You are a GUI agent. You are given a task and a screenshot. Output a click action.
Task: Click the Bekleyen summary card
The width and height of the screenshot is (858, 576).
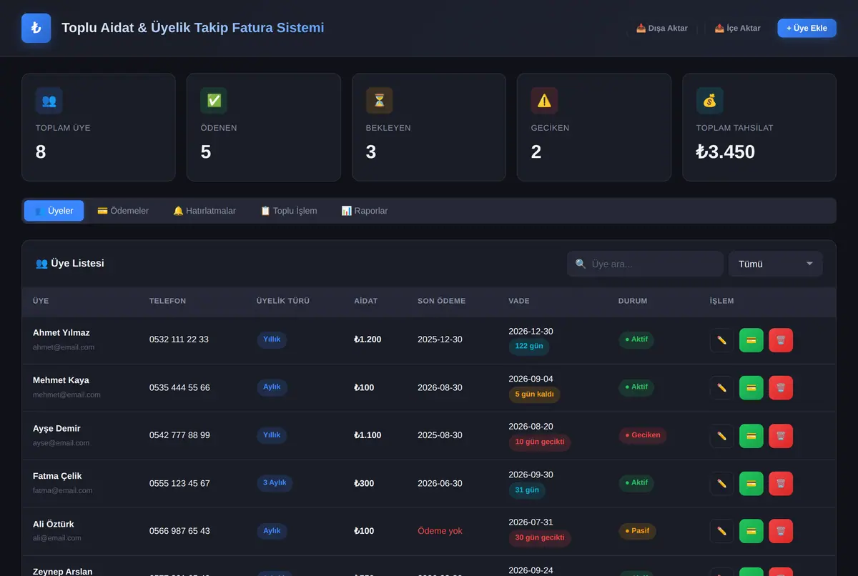[429, 127]
